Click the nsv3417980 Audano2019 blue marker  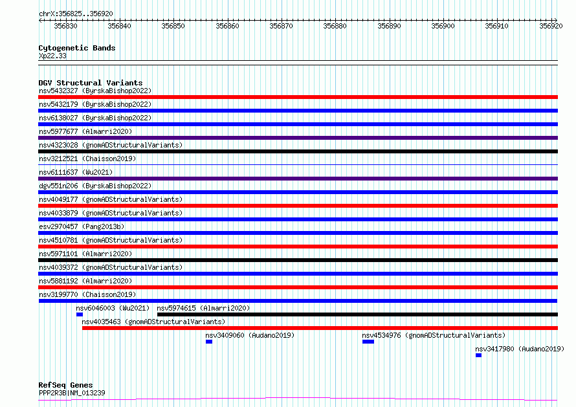[478, 355]
